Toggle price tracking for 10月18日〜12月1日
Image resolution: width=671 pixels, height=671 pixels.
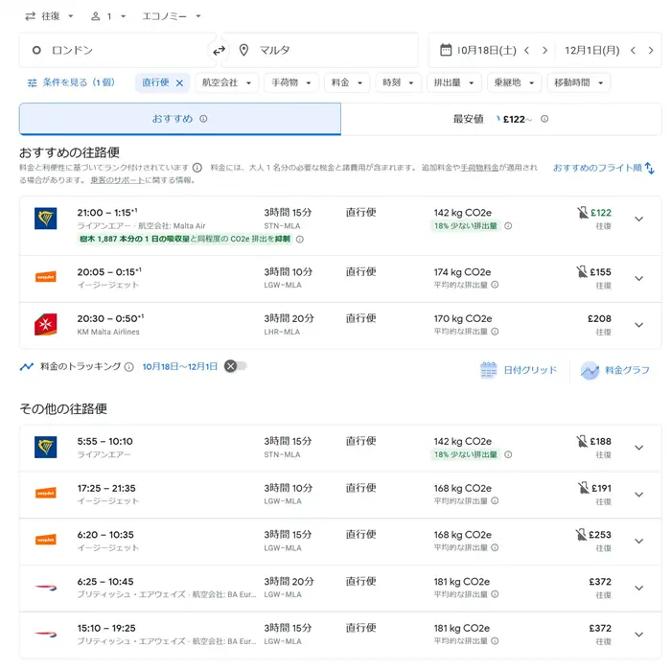tap(236, 366)
